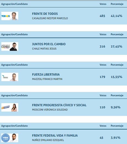Screen dimensions: 127x144
Task: Click the Juntos por el Cambio logo
Action: 6,46
